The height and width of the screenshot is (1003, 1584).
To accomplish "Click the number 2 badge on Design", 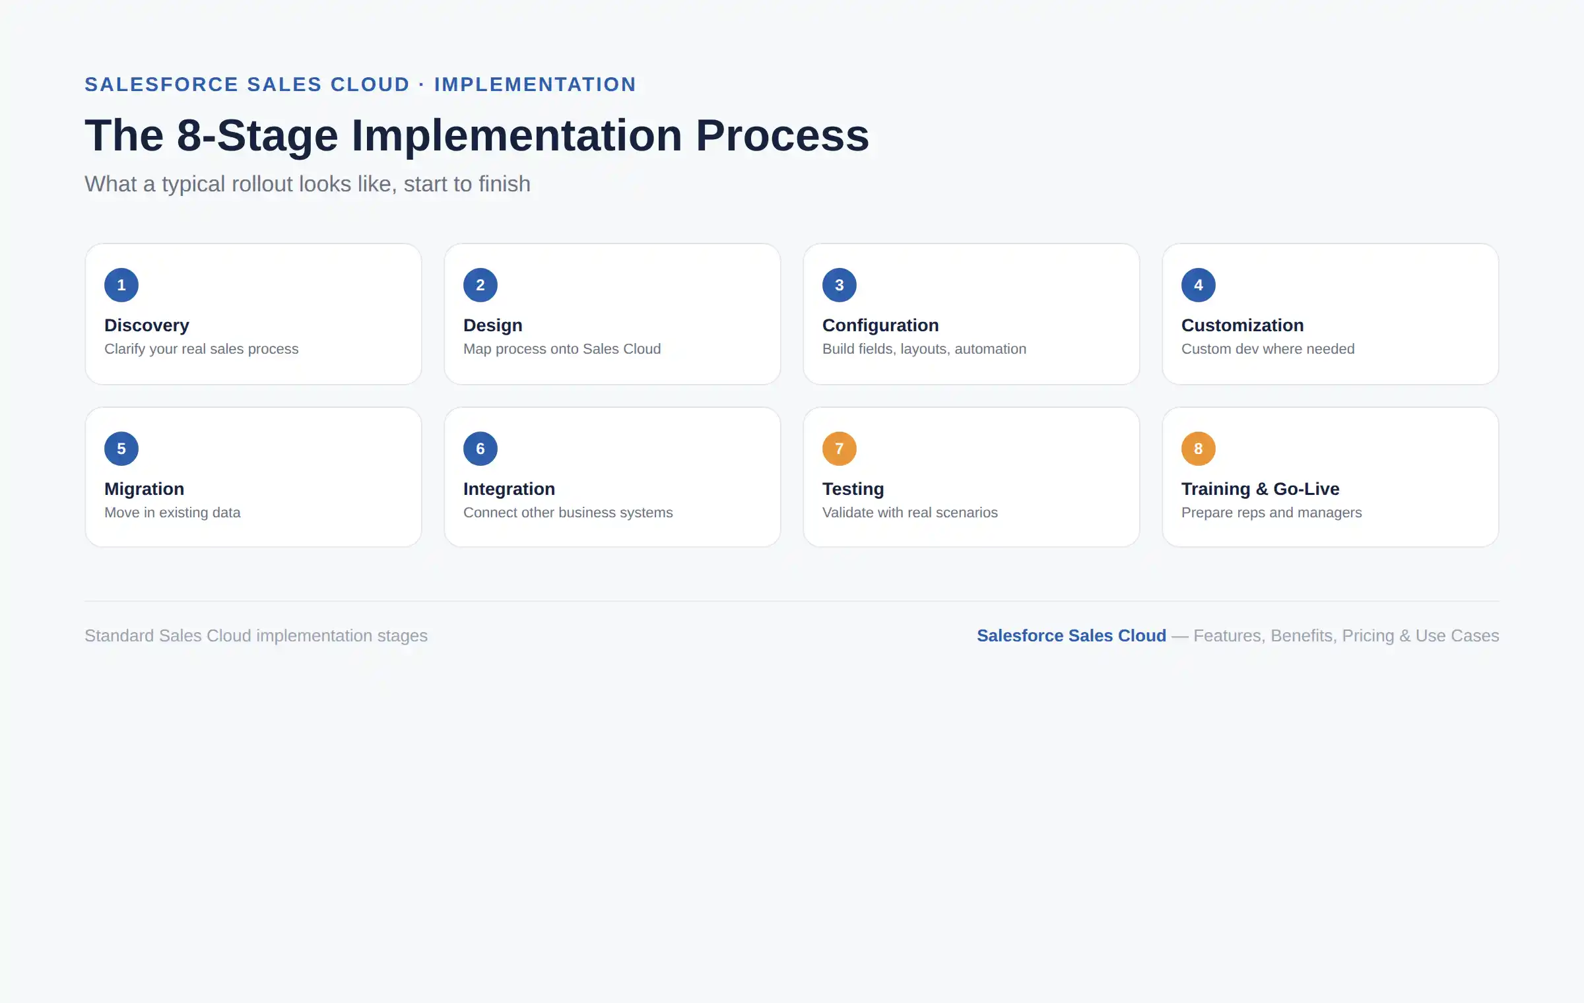I will [480, 285].
